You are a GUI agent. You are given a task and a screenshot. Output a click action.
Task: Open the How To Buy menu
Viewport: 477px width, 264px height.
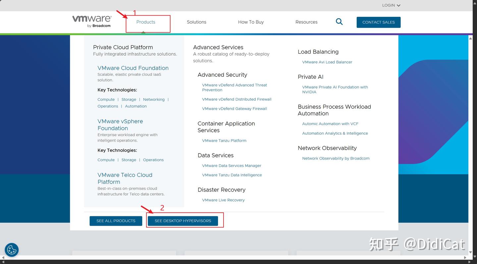click(x=251, y=22)
